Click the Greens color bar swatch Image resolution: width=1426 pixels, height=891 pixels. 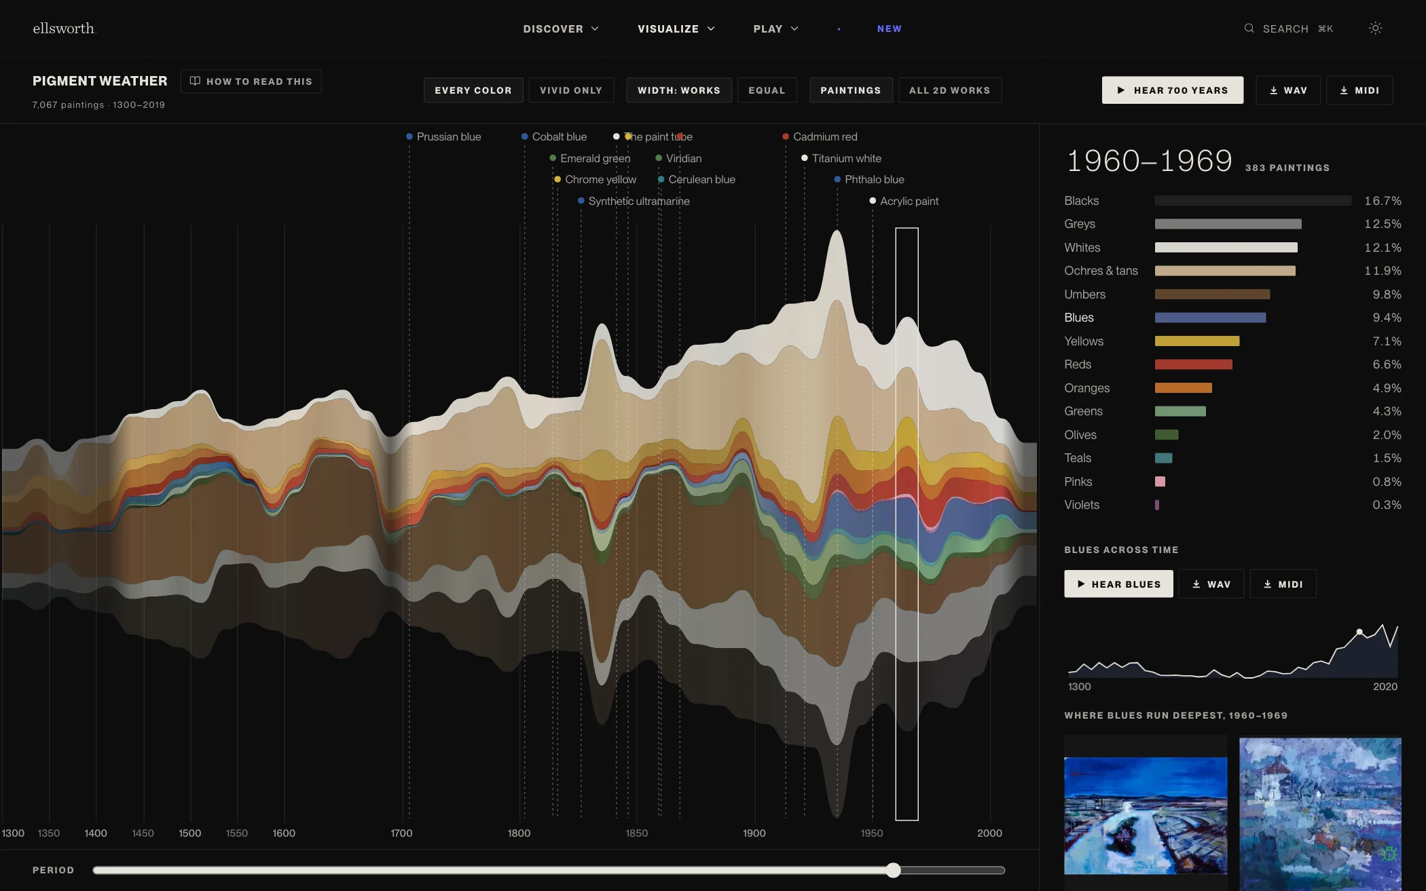pos(1180,411)
